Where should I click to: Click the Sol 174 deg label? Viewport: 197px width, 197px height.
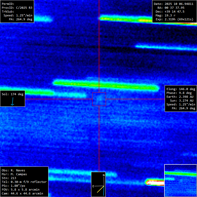pyautogui.click(x=12, y=94)
